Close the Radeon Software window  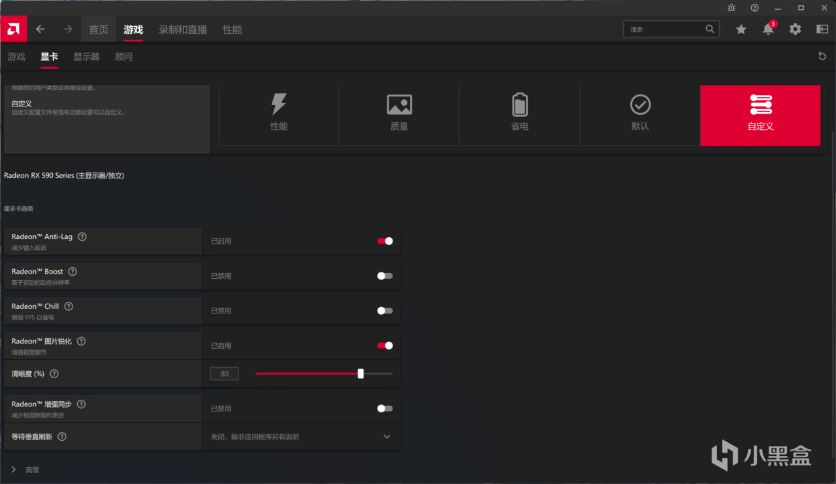pos(824,8)
